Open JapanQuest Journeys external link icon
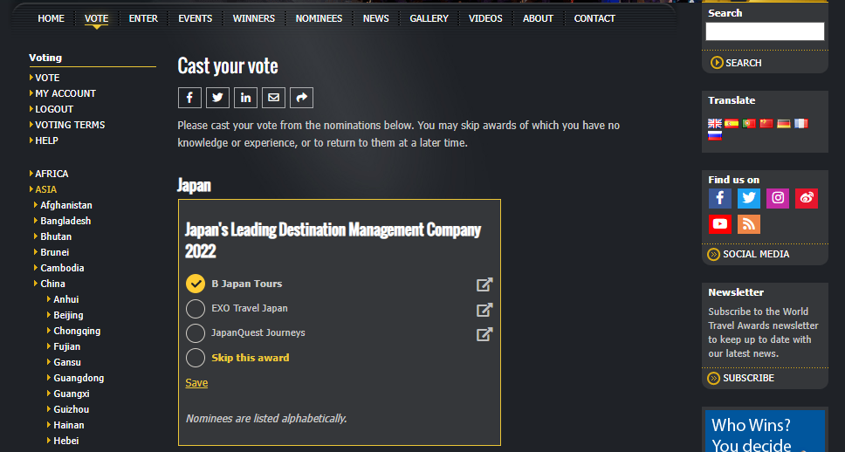 tap(484, 333)
